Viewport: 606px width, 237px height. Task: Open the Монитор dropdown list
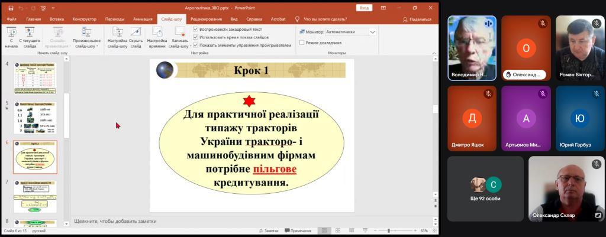(x=372, y=32)
